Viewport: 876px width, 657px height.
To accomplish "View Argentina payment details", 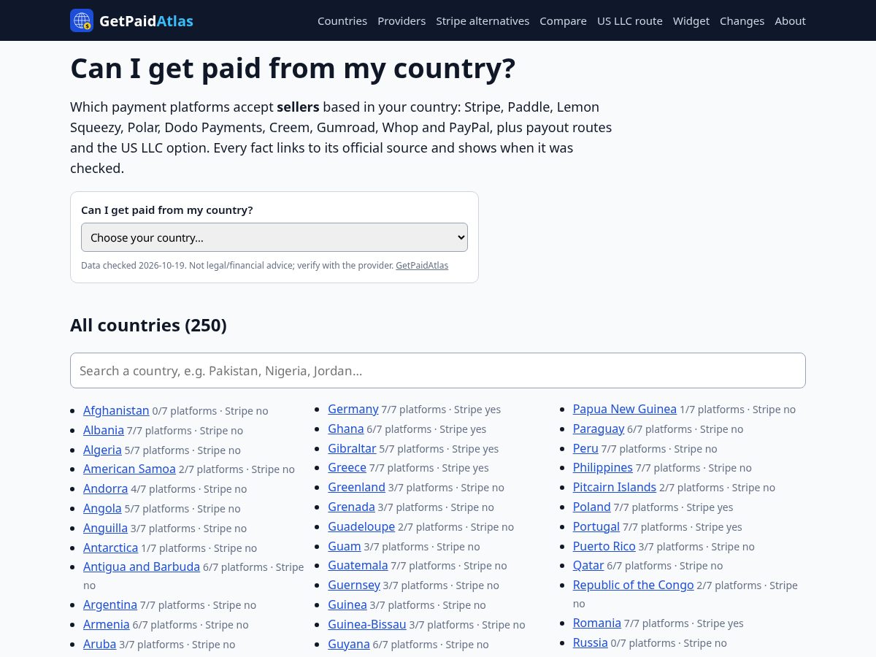I will pyautogui.click(x=110, y=604).
